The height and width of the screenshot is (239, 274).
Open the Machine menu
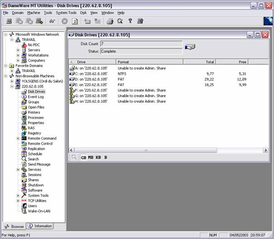pyautogui.click(x=34, y=13)
